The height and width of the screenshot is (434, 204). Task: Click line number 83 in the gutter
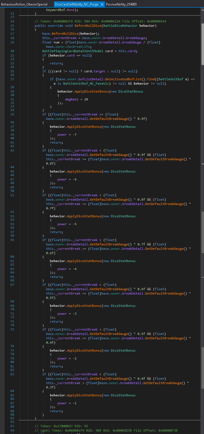[x=12, y=374]
